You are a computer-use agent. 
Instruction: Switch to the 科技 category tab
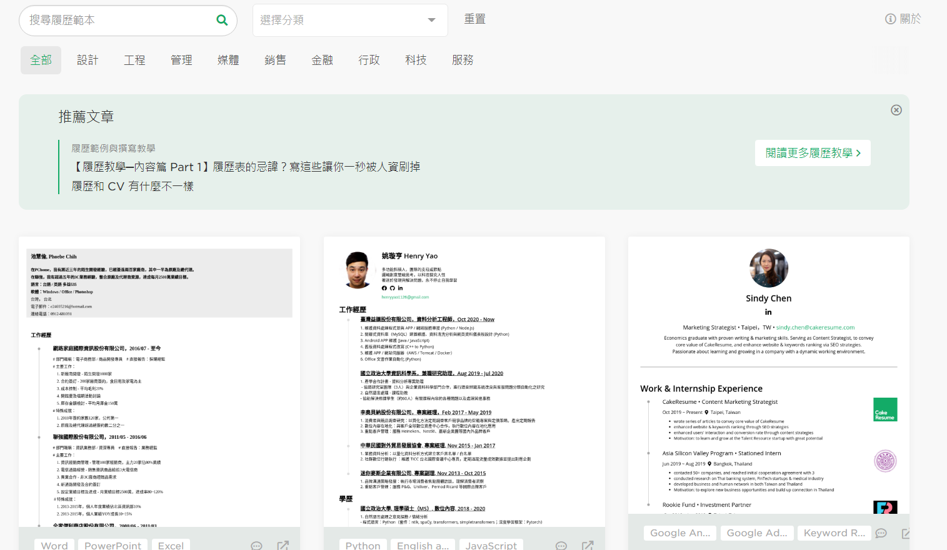pos(416,60)
